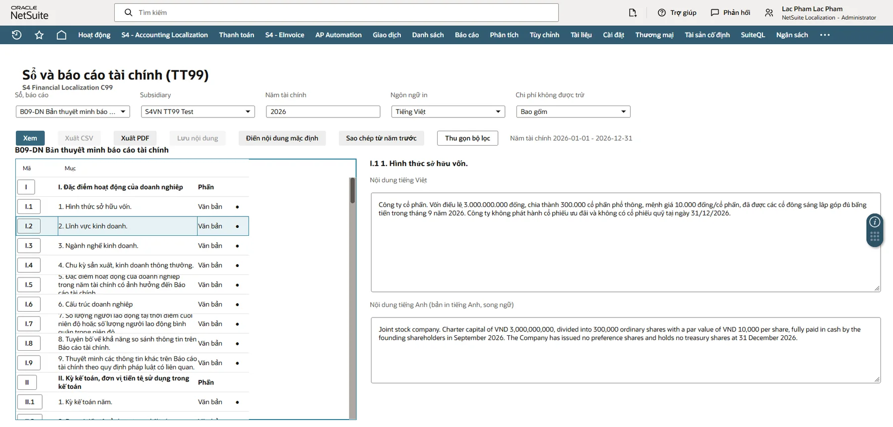The image size is (893, 427).
Task: Click the I.8 code button
Action: (x=29, y=343)
